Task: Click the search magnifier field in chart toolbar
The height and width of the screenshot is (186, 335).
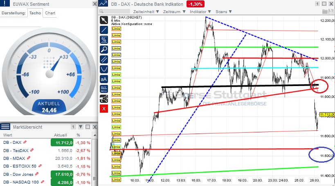Action: click(115, 11)
